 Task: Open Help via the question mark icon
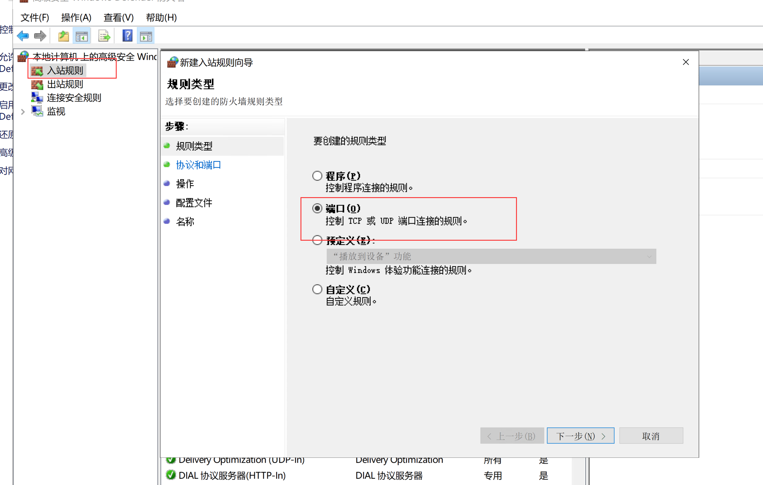[127, 35]
